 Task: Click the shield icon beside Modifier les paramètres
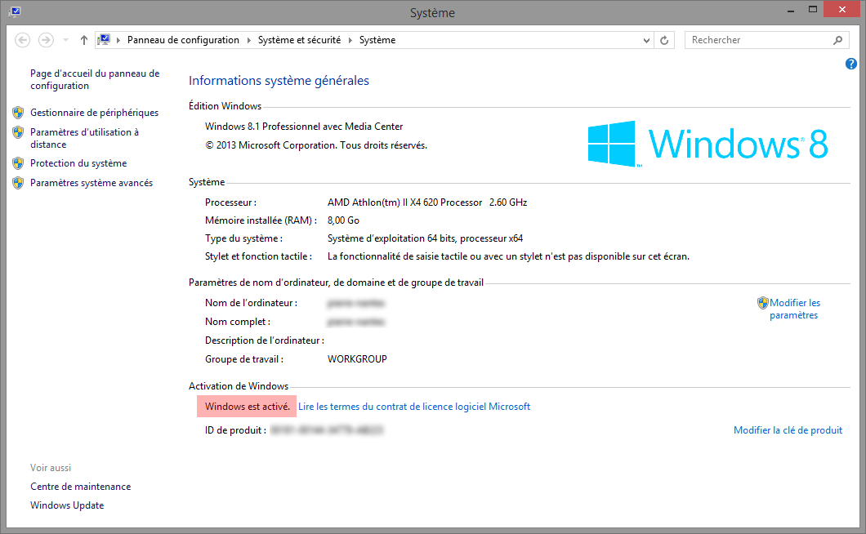coord(763,303)
